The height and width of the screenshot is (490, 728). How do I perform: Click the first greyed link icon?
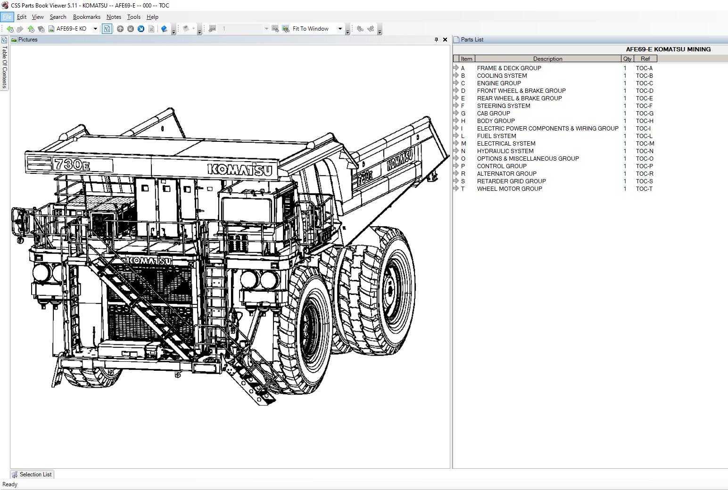pos(360,29)
